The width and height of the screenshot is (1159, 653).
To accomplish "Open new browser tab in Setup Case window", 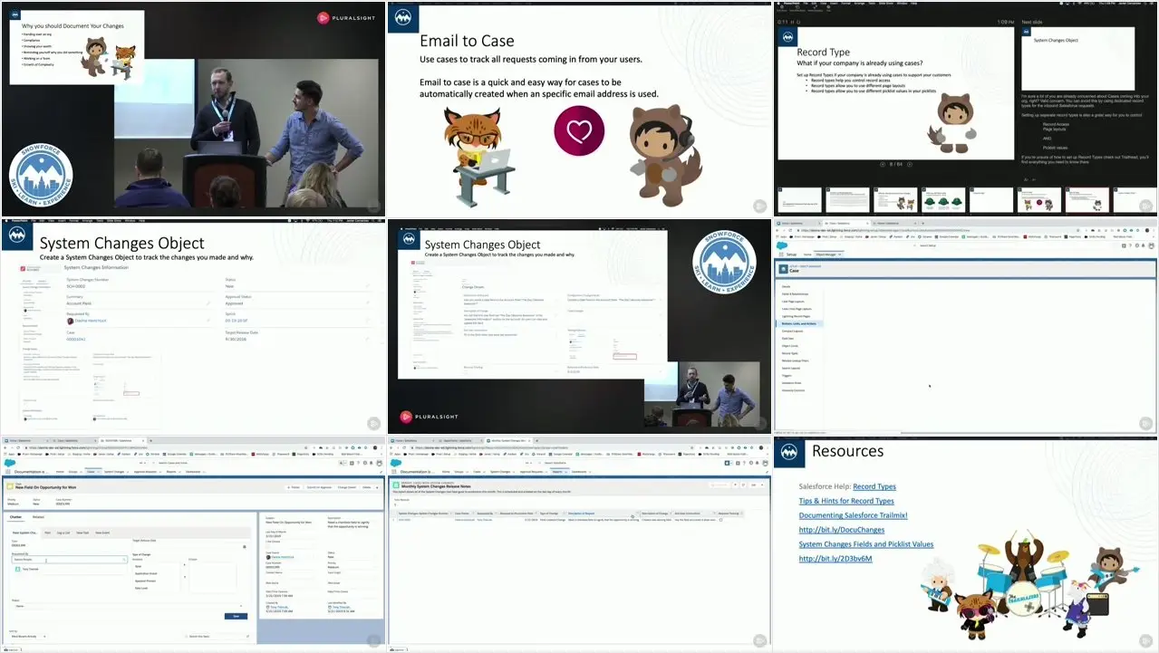I will (x=923, y=223).
